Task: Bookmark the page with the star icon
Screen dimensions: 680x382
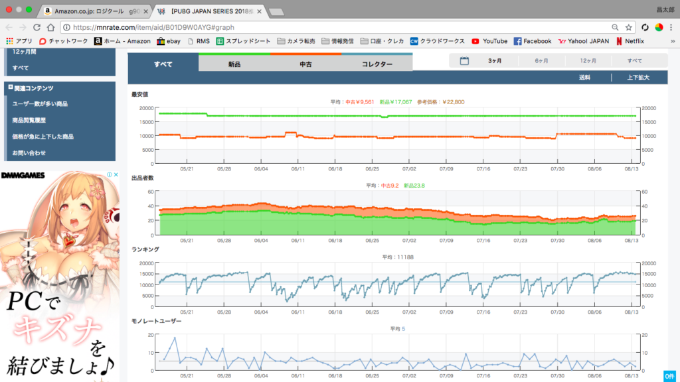Action: click(x=628, y=27)
